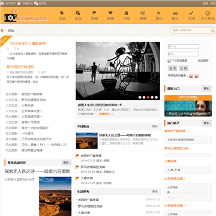Open the 论坛 chat-bubbles nav icon

(x=78, y=13)
